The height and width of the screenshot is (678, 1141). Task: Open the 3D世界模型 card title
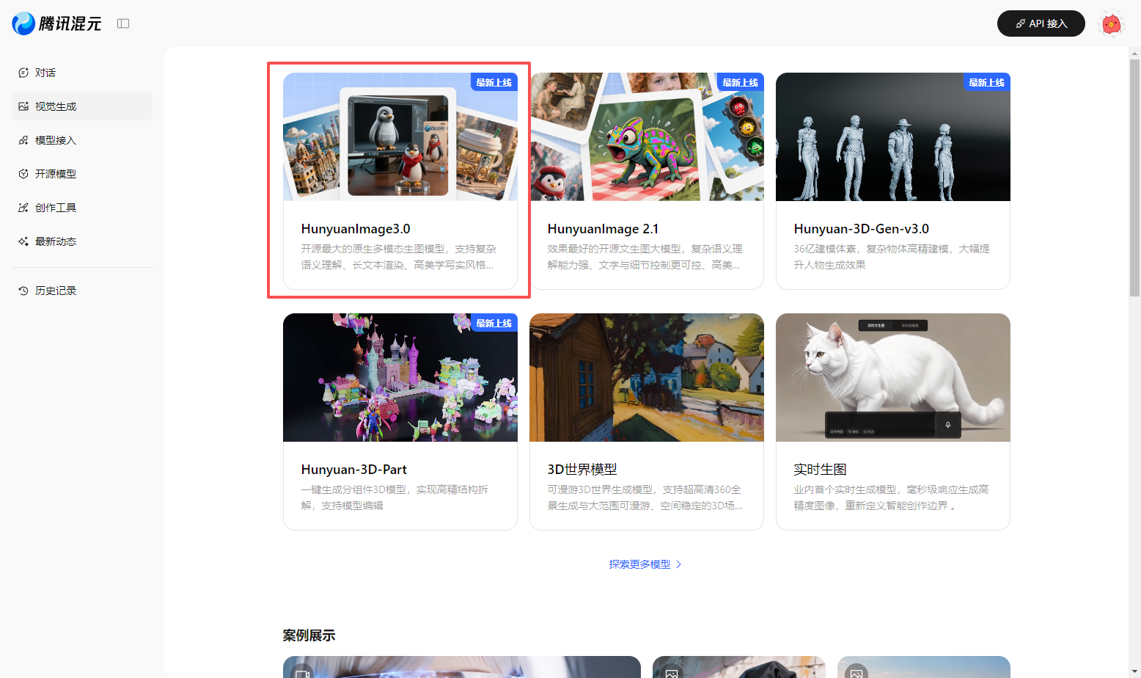coord(582,470)
